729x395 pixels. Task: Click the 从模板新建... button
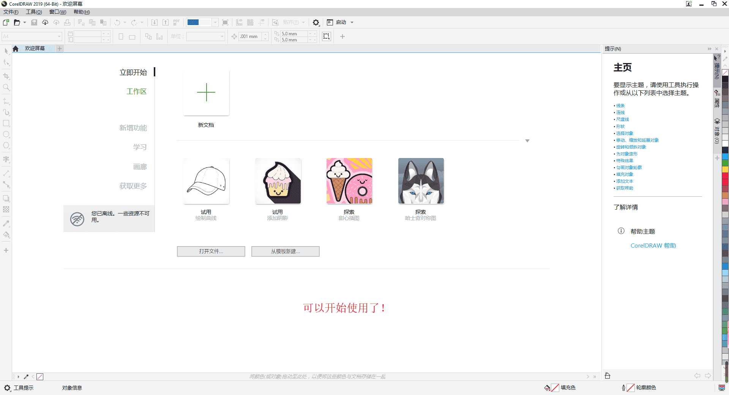[286, 251]
